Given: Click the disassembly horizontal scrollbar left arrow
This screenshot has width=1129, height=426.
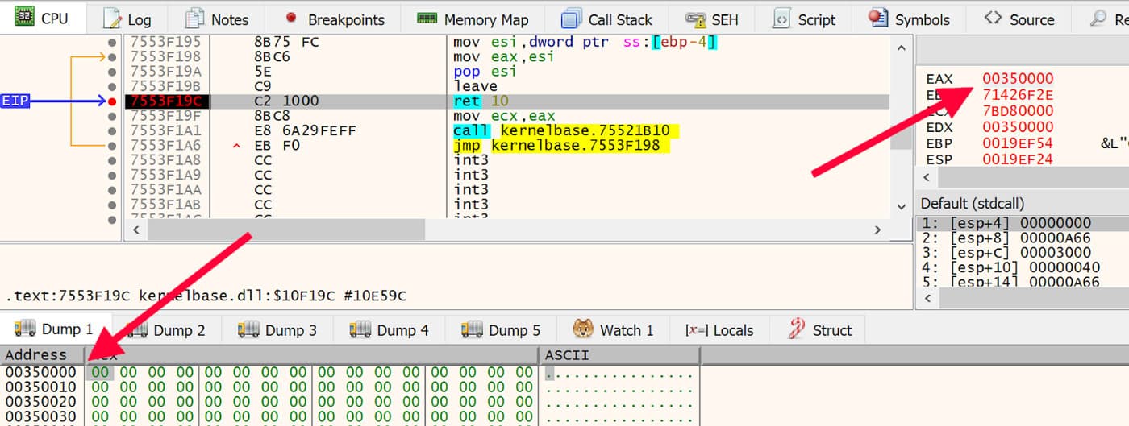Looking at the screenshot, I should 135,230.
